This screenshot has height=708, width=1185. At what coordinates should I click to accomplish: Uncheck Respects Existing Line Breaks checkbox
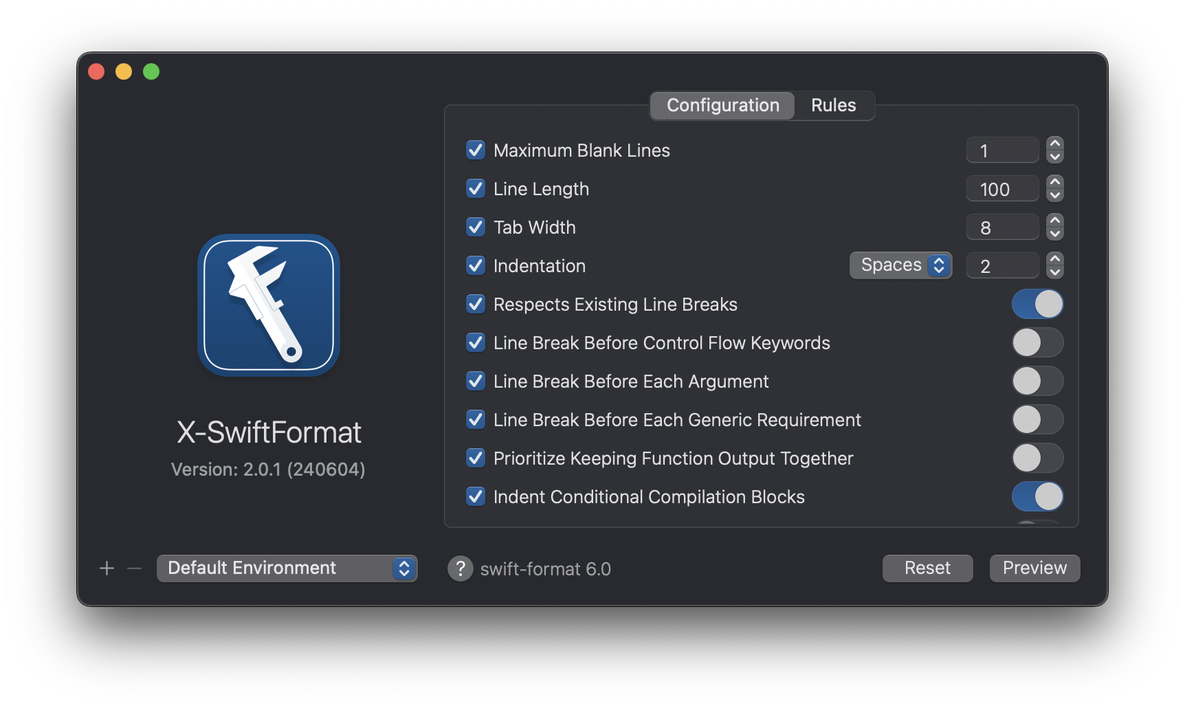tap(476, 304)
